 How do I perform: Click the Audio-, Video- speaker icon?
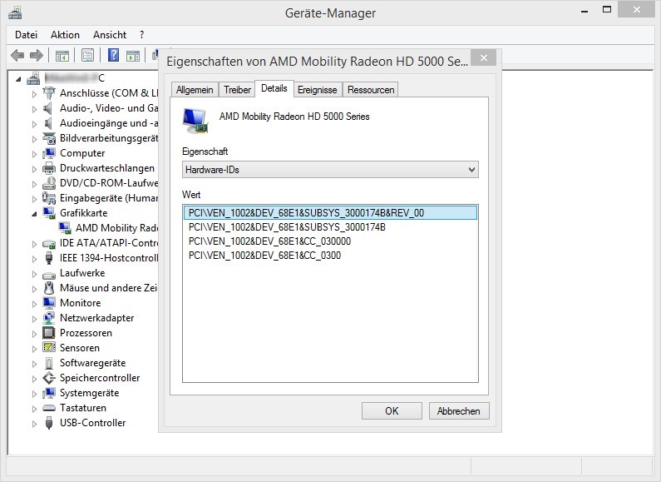click(48, 108)
